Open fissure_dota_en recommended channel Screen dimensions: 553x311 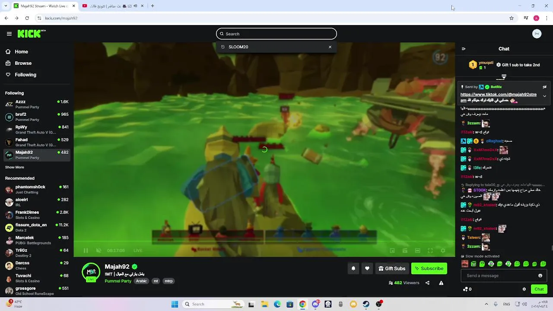(37, 227)
